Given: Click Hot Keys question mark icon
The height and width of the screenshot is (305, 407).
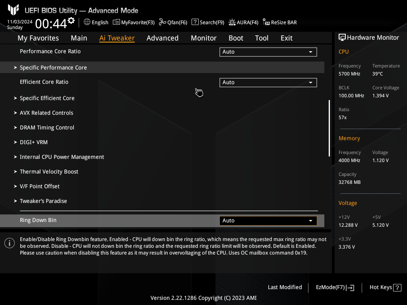Looking at the screenshot, I should [x=397, y=288].
